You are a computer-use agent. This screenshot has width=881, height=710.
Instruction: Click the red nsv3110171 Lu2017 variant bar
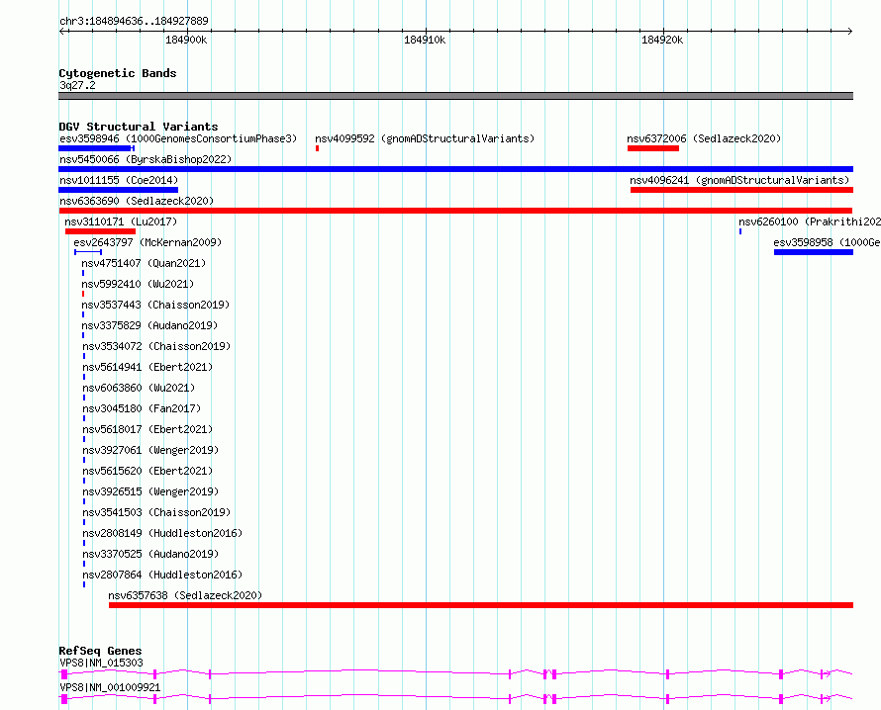point(101,231)
